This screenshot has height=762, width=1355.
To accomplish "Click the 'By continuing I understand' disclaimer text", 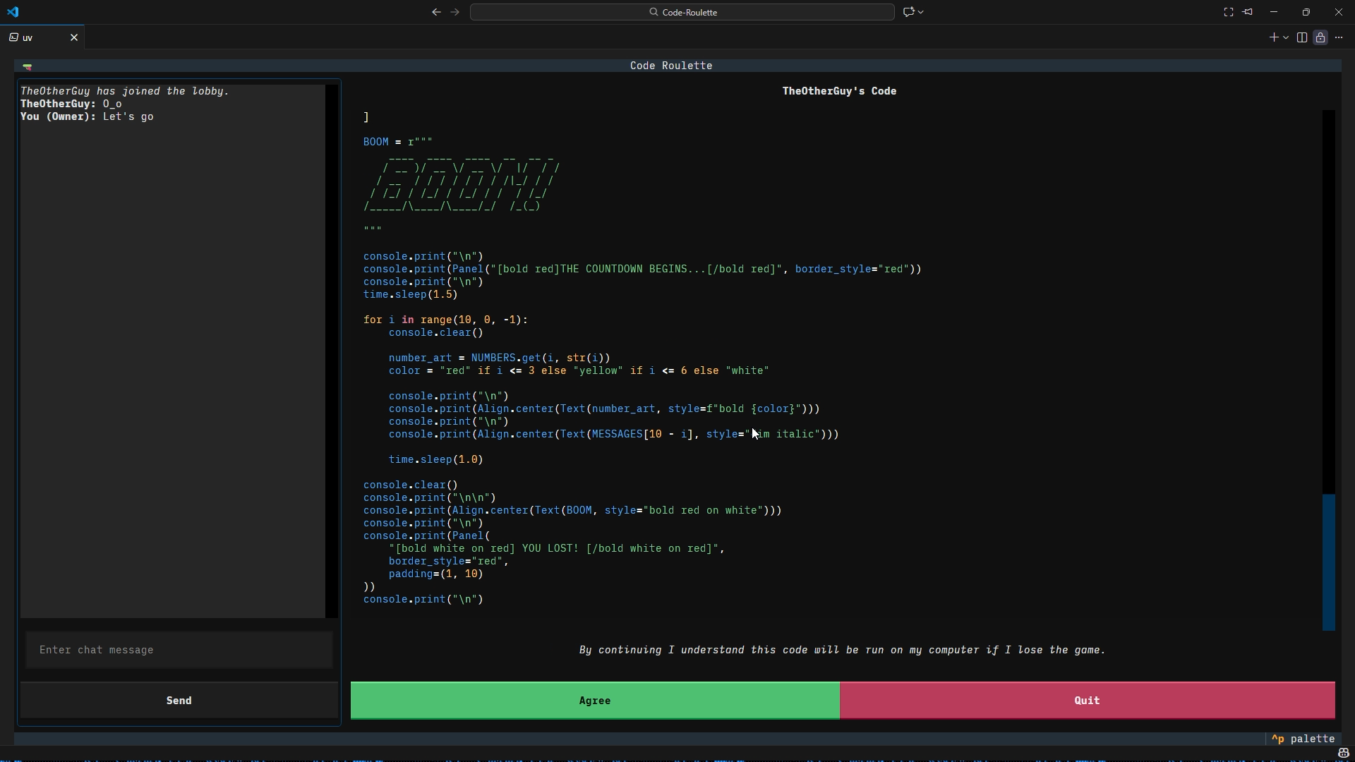I will click(842, 650).
